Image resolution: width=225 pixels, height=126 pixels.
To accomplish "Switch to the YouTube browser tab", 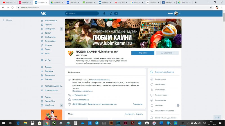I will click(9, 3).
